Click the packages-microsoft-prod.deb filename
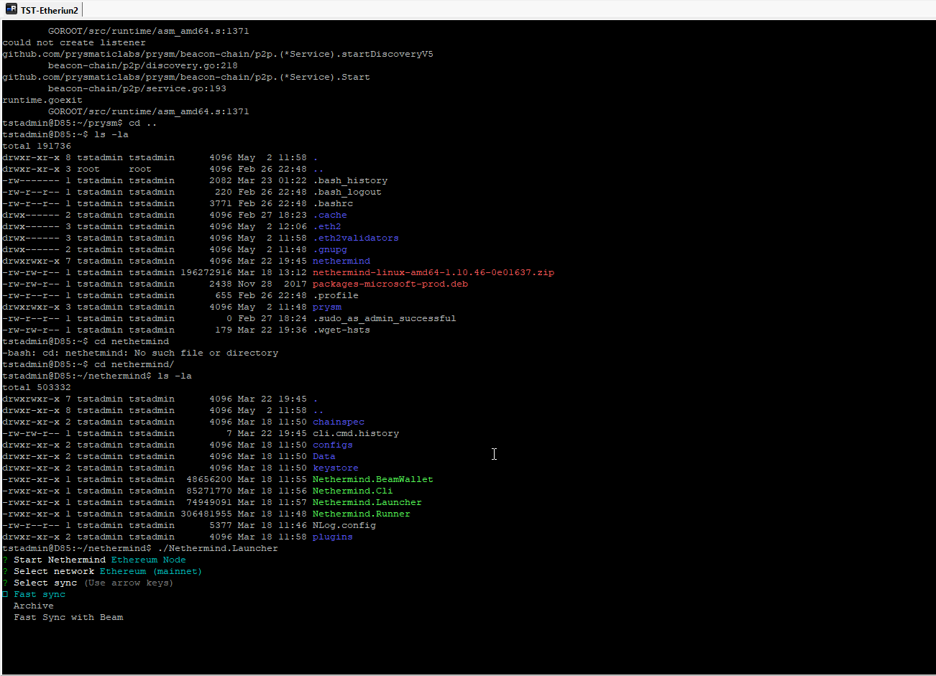936x676 pixels. [x=390, y=284]
